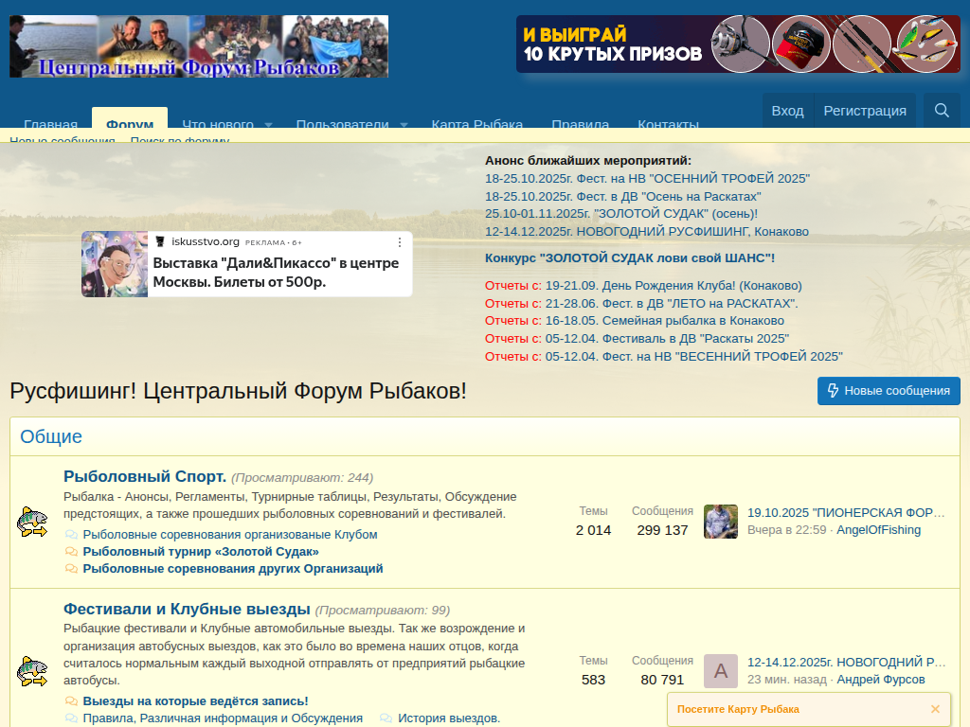Click the Регистрация button
Image resolution: width=970 pixels, height=727 pixels.
click(864, 111)
